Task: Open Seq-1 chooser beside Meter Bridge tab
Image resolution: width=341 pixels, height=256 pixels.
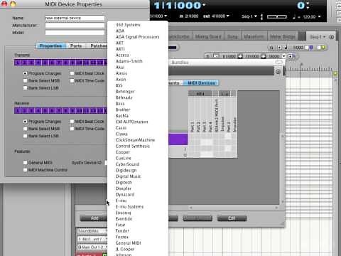Action: (x=318, y=37)
